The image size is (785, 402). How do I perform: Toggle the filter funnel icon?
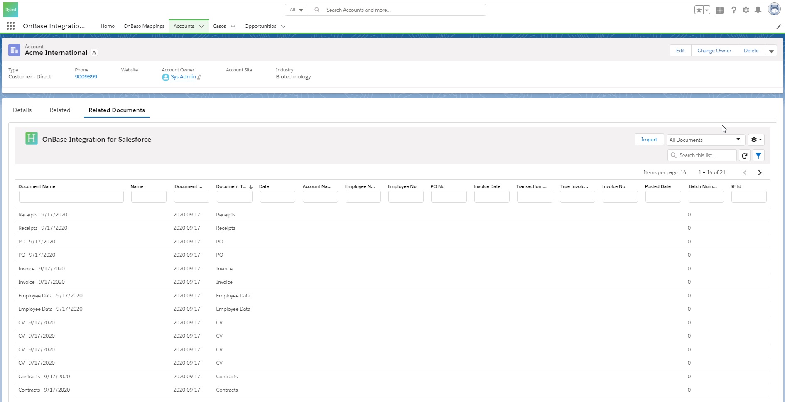[x=758, y=155]
